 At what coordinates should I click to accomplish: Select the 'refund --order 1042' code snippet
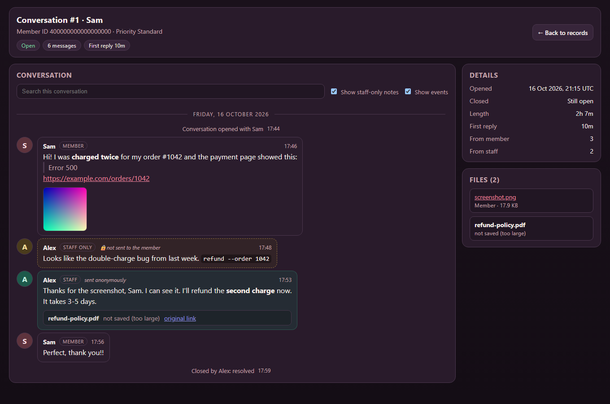tap(236, 259)
